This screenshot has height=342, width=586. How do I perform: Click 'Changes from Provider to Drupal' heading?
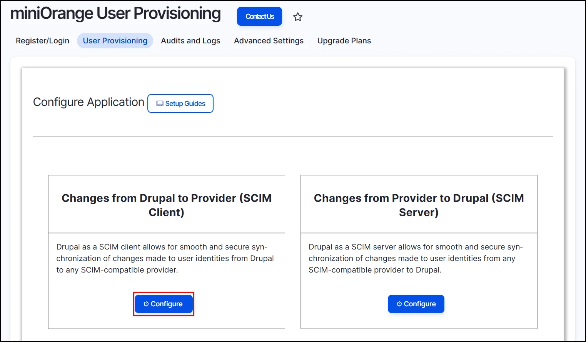[419, 205]
